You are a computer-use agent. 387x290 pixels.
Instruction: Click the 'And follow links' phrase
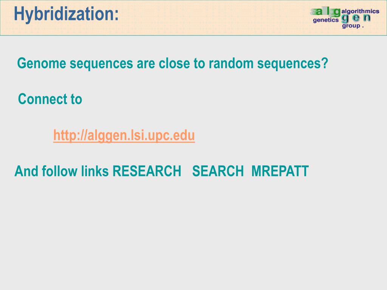pyautogui.click(x=62, y=171)
